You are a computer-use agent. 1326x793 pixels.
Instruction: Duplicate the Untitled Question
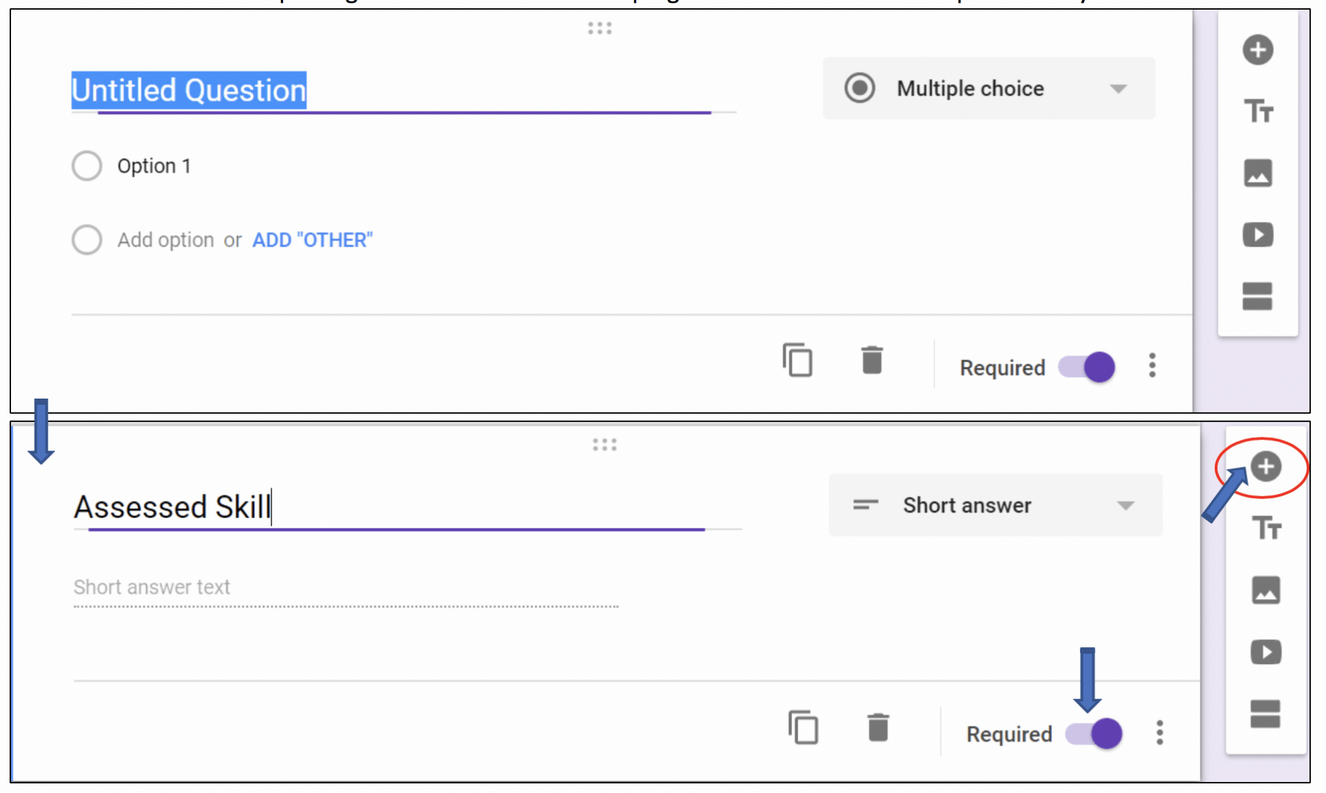click(798, 360)
